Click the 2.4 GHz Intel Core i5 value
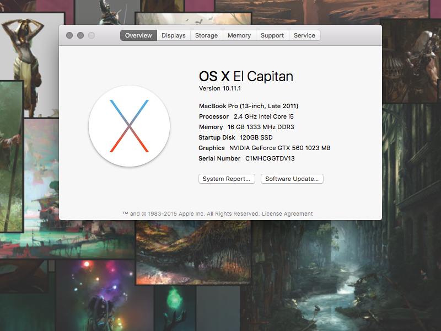Screen dimensions: 441x331 pos(263,116)
